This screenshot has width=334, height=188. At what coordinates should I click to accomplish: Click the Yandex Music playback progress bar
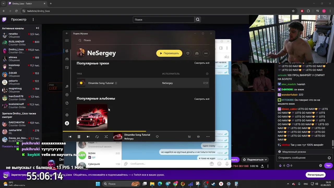139,131
